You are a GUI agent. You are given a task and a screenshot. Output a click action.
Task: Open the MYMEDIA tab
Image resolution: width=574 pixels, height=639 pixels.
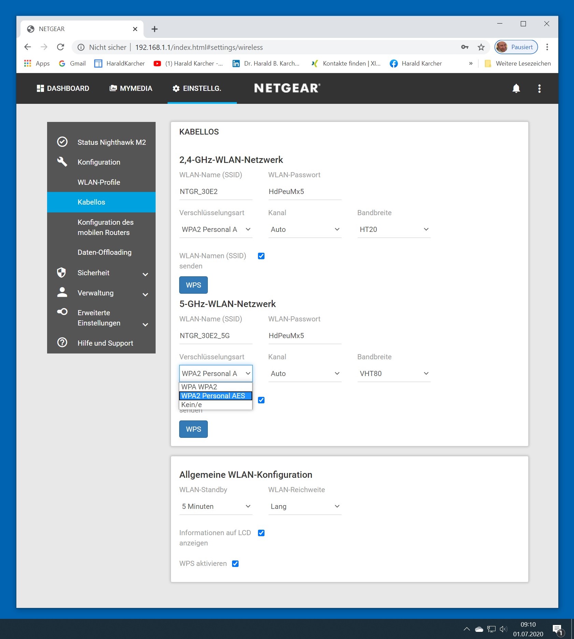coord(131,88)
